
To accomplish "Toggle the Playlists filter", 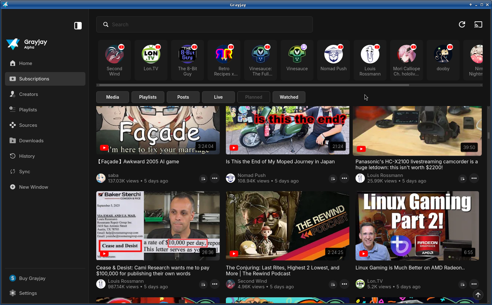I will point(148,97).
